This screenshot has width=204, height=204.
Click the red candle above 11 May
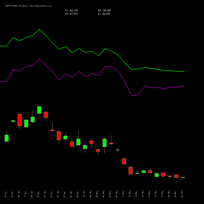tap(124, 162)
